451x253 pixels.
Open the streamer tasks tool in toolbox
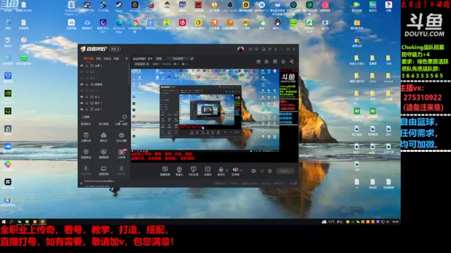[x=86, y=137]
